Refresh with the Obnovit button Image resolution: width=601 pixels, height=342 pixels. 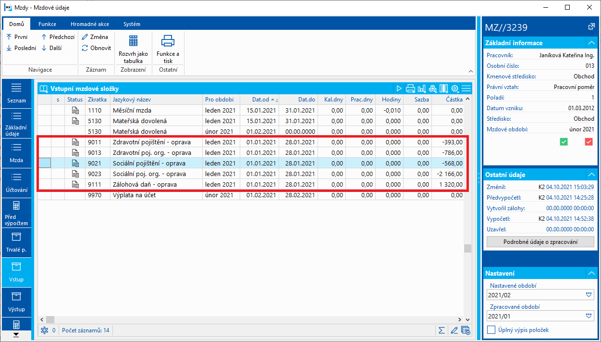click(97, 48)
